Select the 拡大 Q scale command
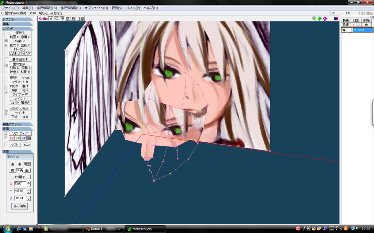This screenshot has width=374, height=233. click(x=14, y=45)
